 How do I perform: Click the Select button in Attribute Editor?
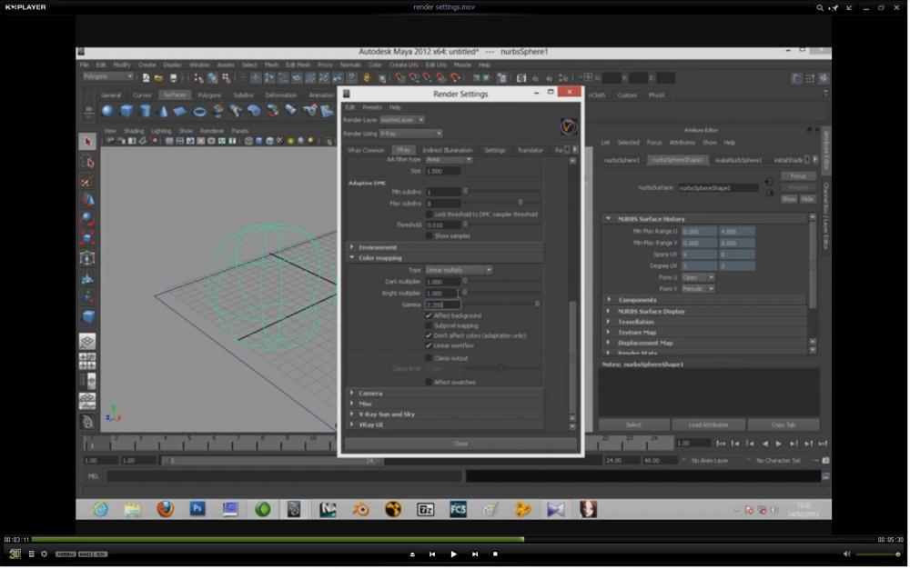(x=633, y=424)
